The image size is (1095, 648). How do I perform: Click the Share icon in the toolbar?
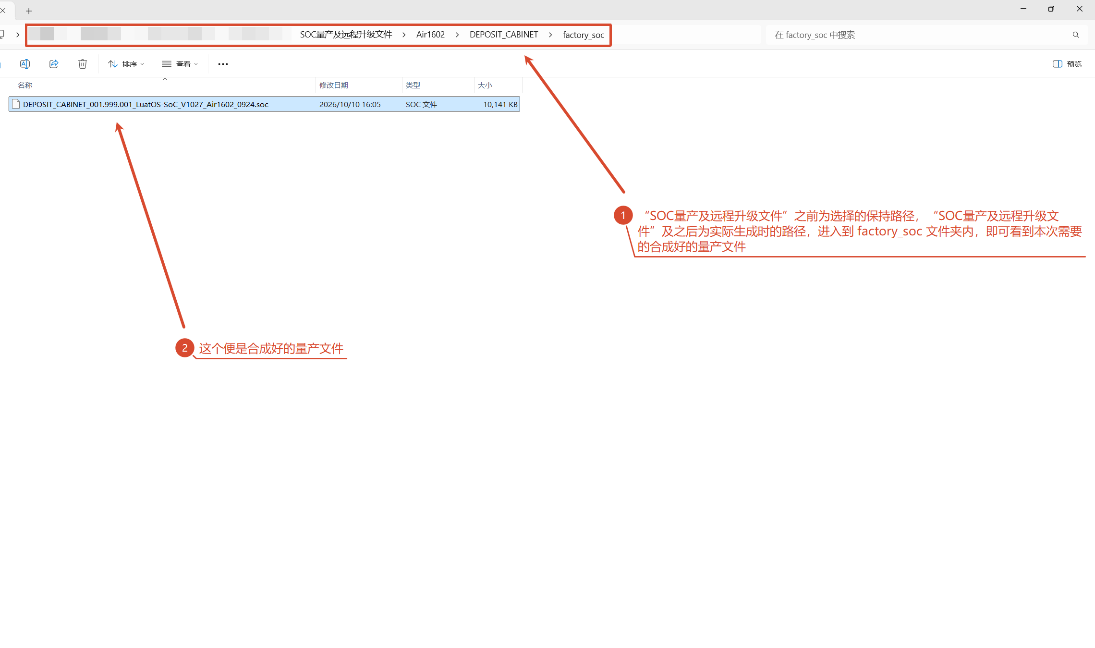pos(54,64)
